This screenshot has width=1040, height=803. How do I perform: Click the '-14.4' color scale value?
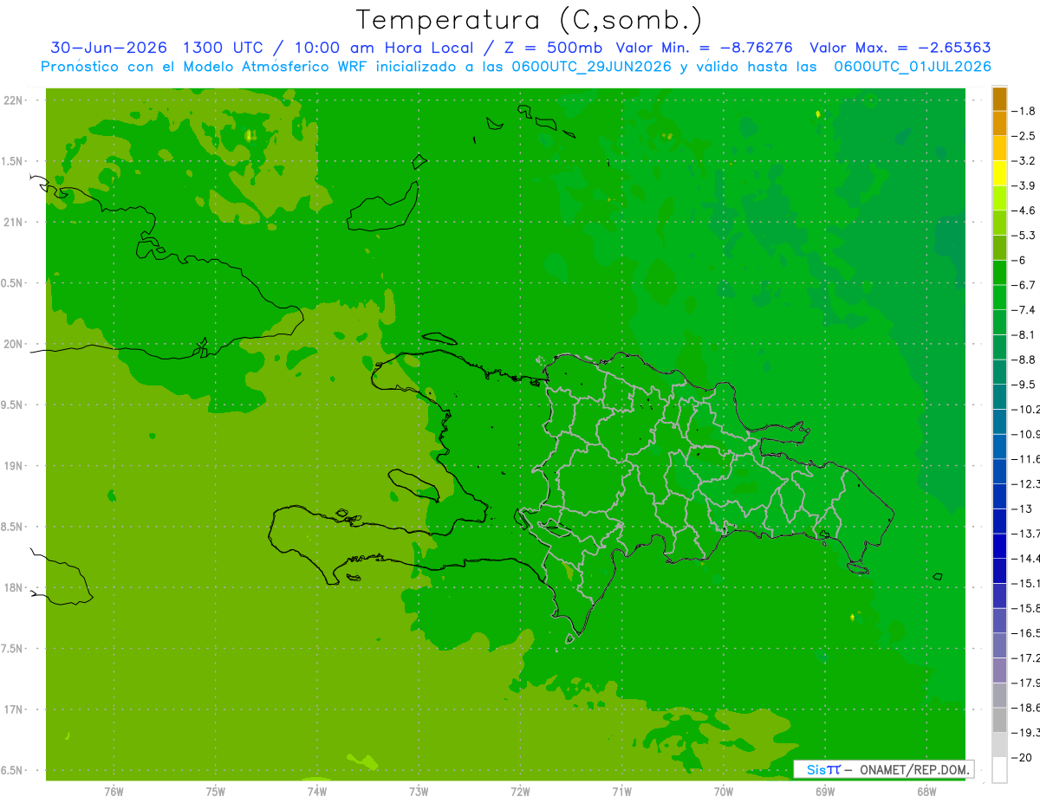[1025, 558]
